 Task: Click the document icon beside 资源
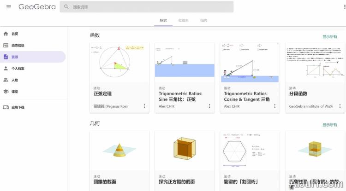[x=6, y=57]
